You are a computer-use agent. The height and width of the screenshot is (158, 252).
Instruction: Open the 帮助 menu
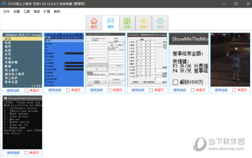click(57, 12)
